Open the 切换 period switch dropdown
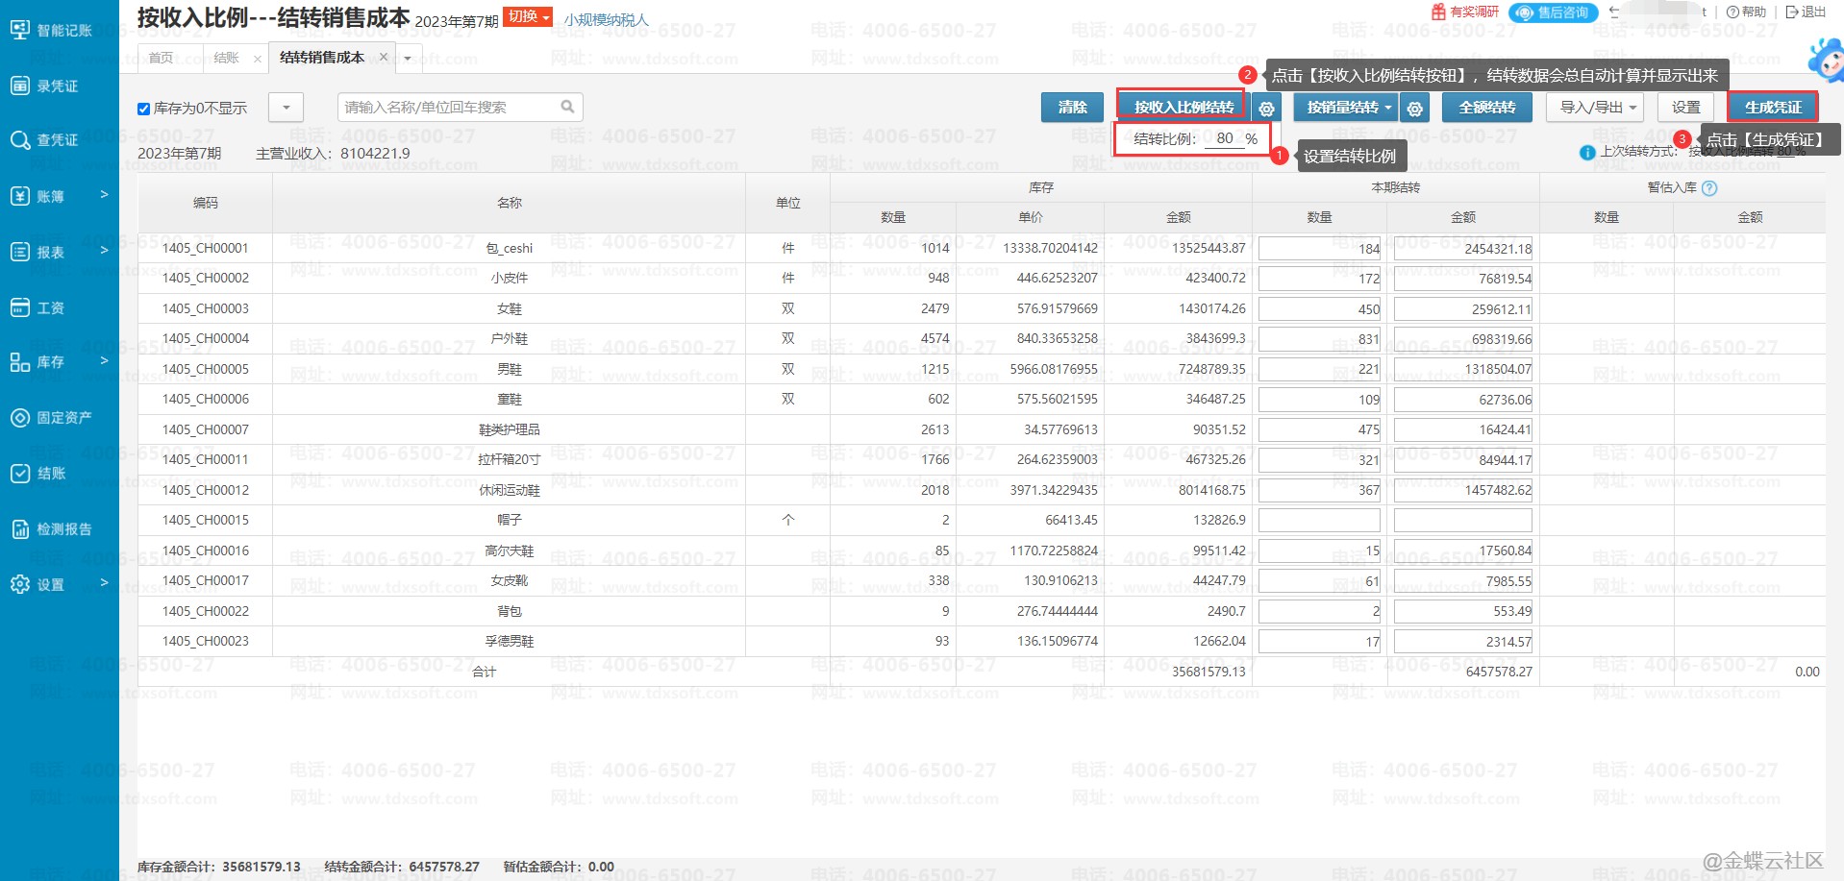 (527, 17)
